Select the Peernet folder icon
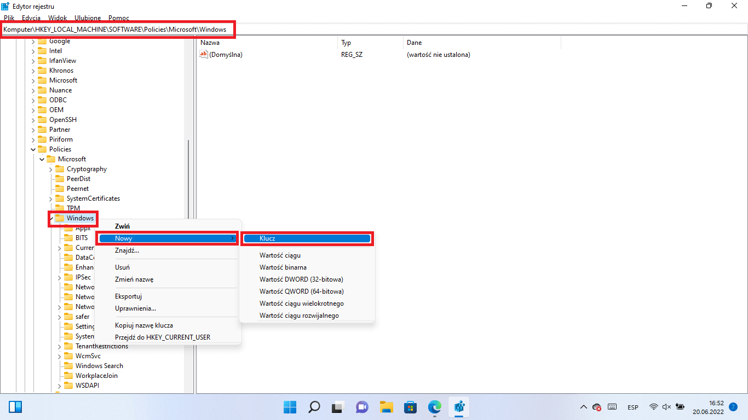Image resolution: width=748 pixels, height=420 pixels. point(60,189)
